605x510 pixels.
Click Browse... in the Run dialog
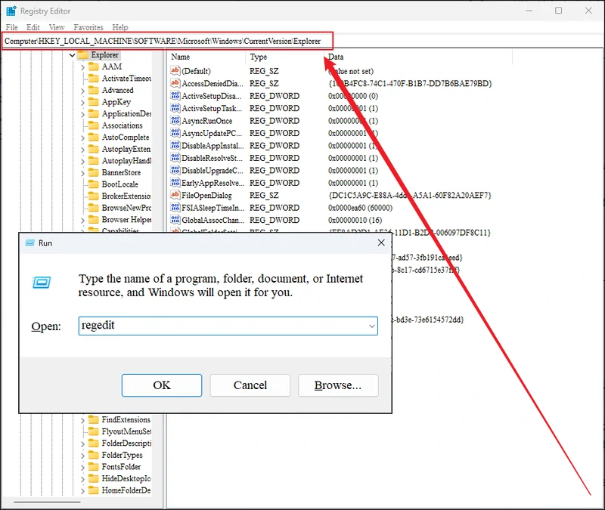tap(338, 385)
